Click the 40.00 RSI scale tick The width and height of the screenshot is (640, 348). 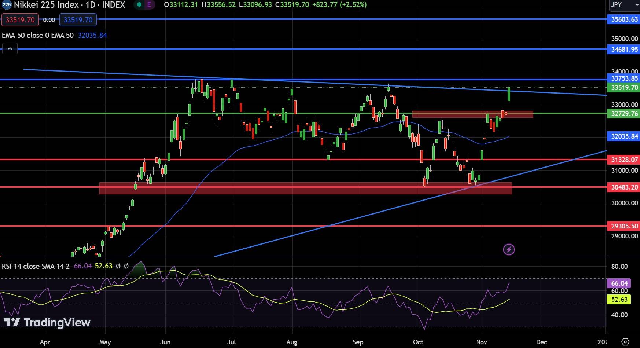(x=619, y=315)
